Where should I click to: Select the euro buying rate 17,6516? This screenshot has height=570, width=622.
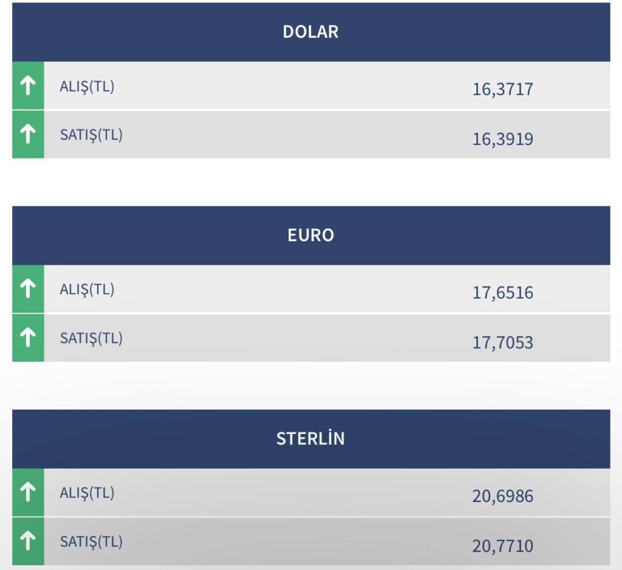[x=502, y=293]
